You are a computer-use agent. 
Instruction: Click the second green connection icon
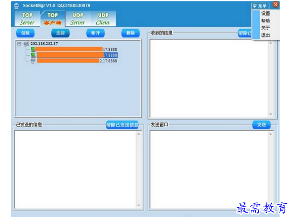(x=33, y=55)
